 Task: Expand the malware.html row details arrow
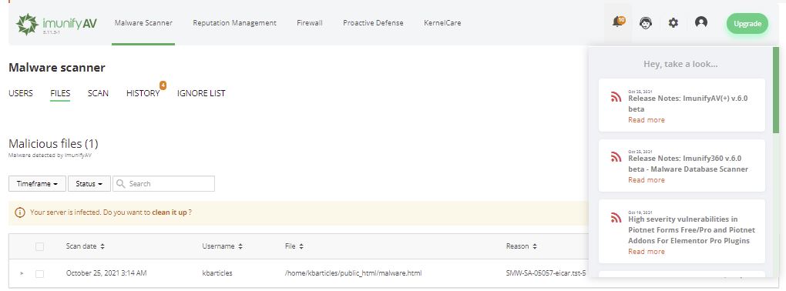(x=22, y=273)
